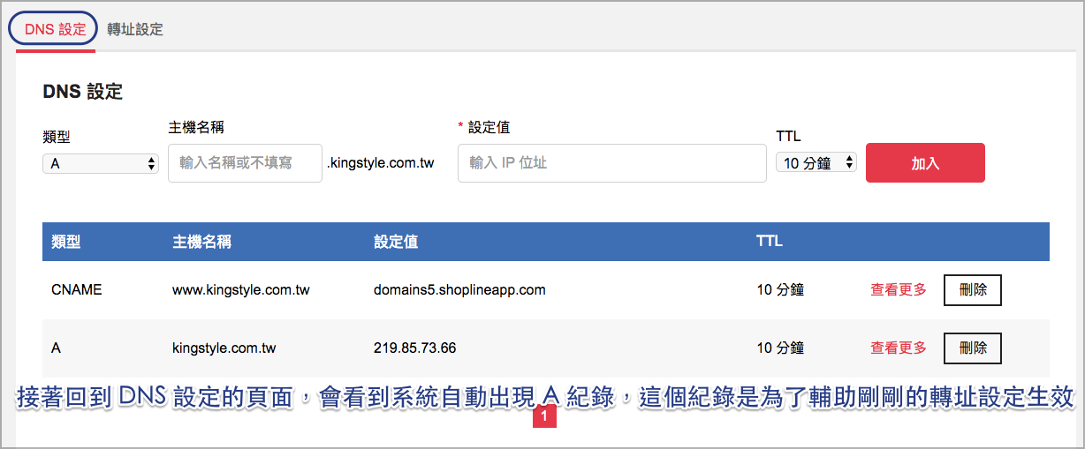Click the CNAME type cell

77,289
